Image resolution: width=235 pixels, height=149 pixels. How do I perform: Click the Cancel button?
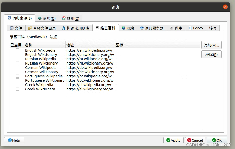[195, 140]
